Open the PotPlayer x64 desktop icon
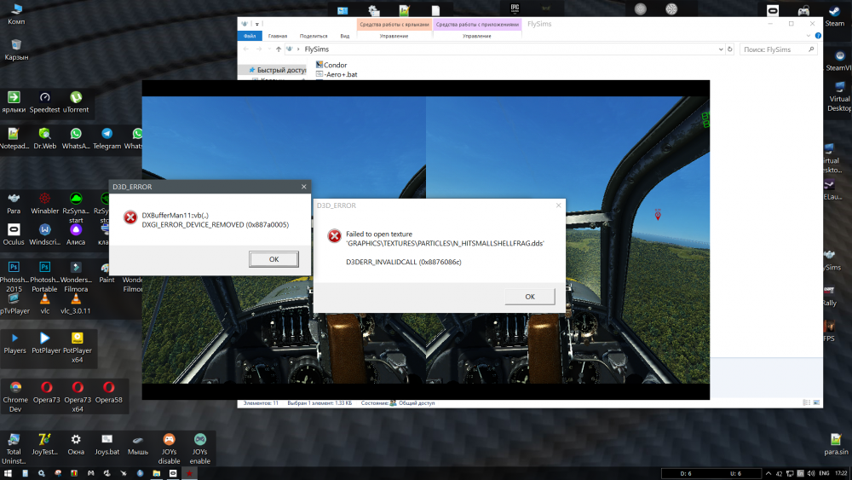 (x=78, y=347)
